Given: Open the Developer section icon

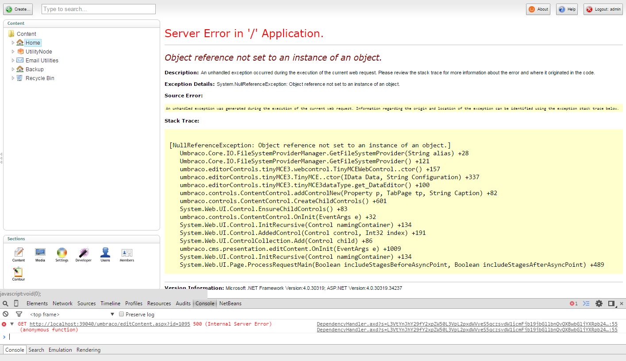Looking at the screenshot, I should click(83, 255).
